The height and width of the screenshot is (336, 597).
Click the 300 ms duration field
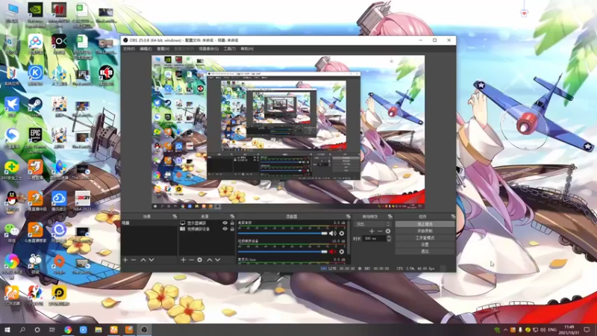pos(374,238)
